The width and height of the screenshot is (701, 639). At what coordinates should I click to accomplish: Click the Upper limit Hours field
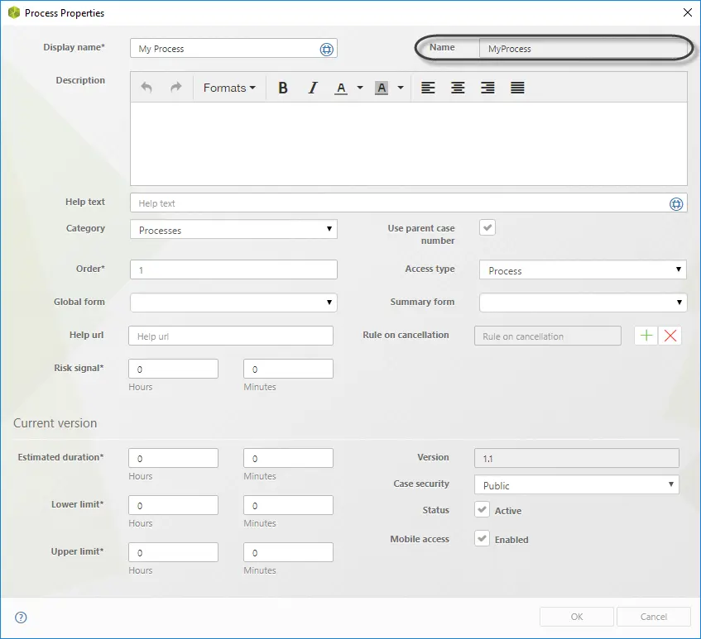coord(173,552)
